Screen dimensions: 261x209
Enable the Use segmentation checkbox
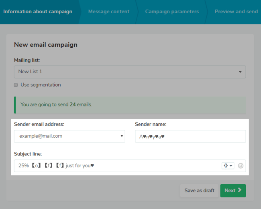[16, 85]
